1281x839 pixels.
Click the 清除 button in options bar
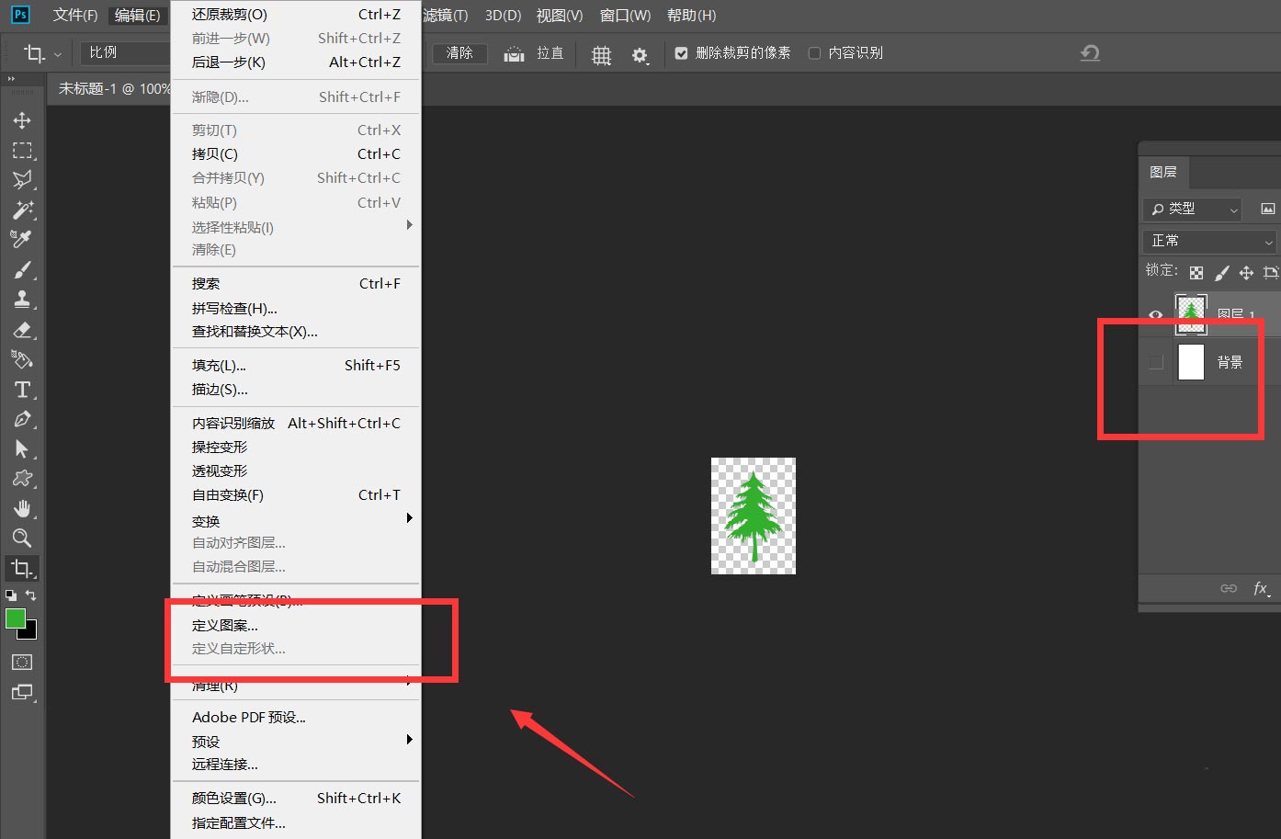click(459, 52)
